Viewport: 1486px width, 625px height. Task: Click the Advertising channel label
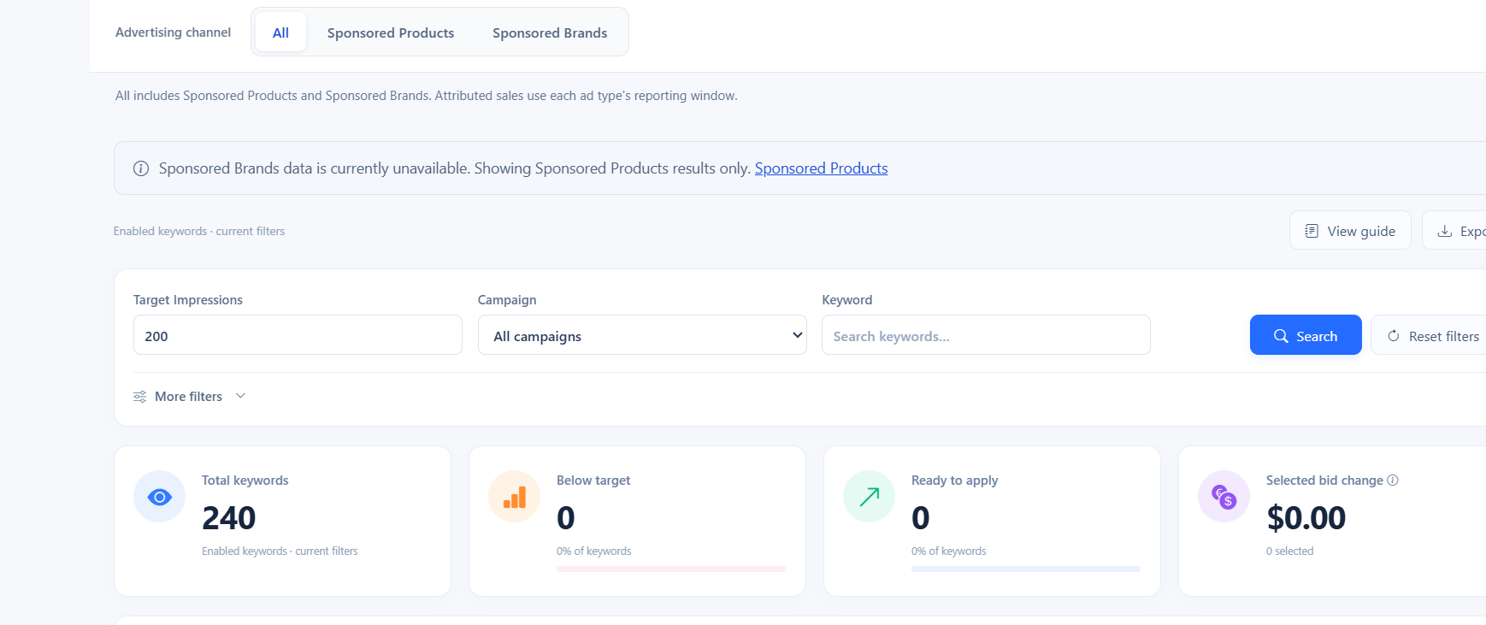coord(173,32)
